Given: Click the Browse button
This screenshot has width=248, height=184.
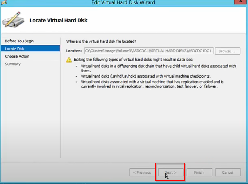Looking at the screenshot, I should 227,51.
